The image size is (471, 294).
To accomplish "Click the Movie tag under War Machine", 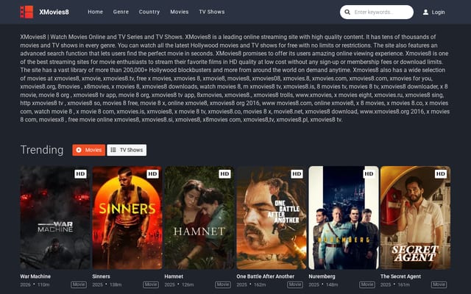I will click(x=79, y=284).
